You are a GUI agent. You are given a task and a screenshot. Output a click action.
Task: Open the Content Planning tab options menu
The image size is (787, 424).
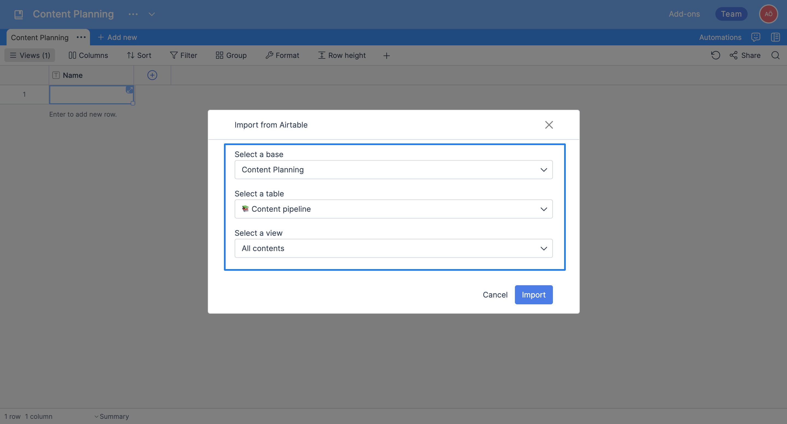81,37
